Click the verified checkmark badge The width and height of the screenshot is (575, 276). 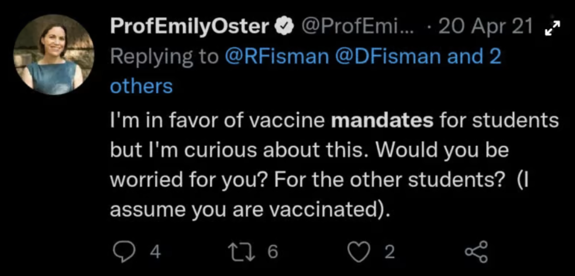[284, 26]
